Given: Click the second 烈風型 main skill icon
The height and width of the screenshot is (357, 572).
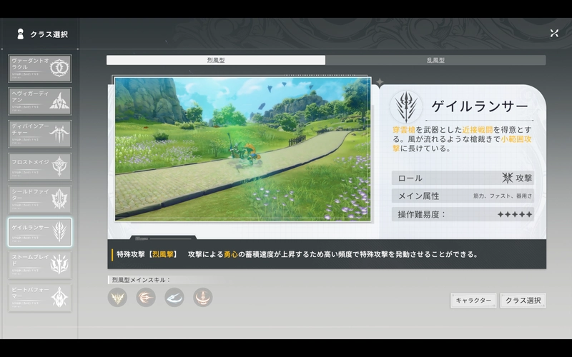Looking at the screenshot, I should click(146, 297).
